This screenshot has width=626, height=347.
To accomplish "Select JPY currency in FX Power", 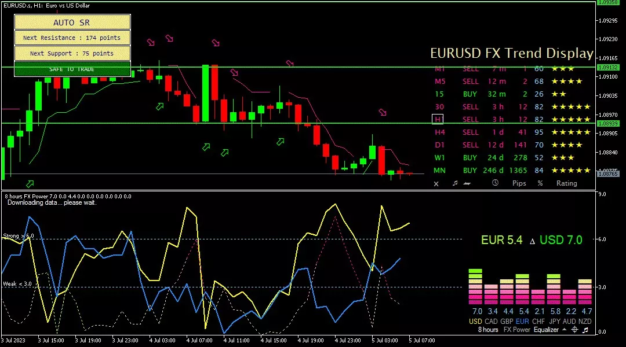I will point(555,322).
